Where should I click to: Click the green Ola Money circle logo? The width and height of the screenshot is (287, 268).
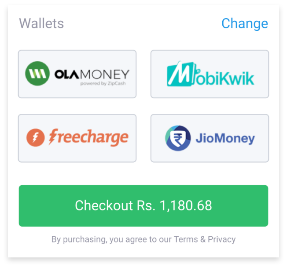coord(37,74)
